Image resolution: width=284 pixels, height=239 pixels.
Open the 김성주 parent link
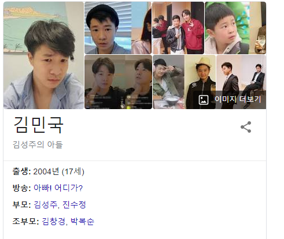click(x=45, y=204)
